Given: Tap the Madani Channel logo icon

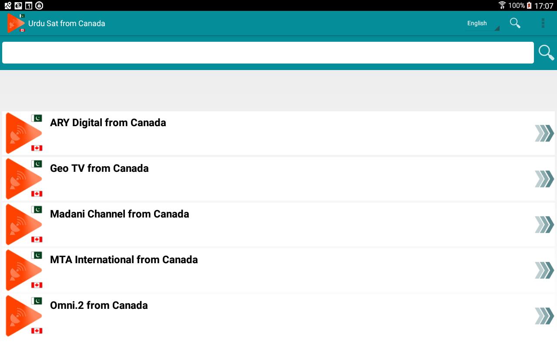Looking at the screenshot, I should point(24,224).
